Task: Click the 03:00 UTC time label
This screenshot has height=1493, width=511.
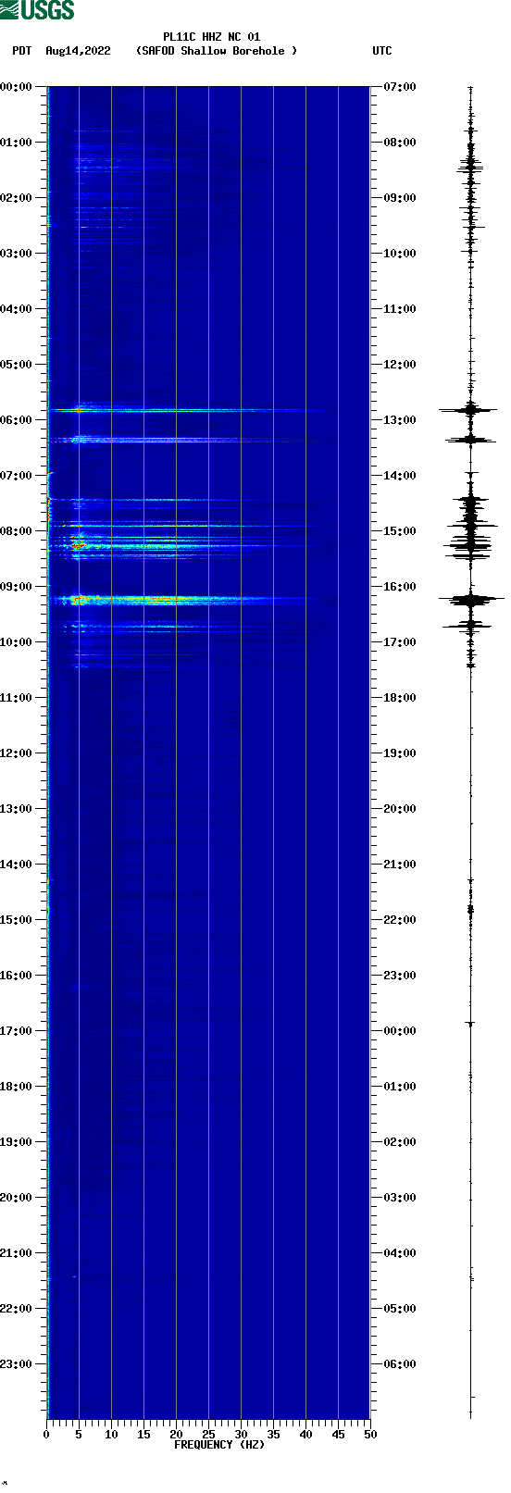Action: [400, 1198]
